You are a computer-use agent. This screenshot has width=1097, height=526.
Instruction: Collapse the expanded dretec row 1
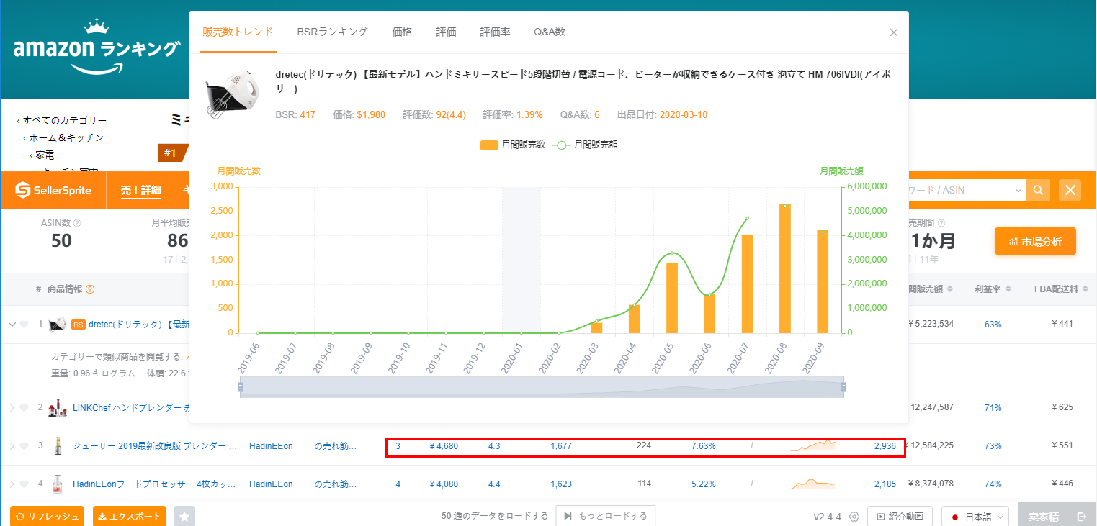[12, 325]
